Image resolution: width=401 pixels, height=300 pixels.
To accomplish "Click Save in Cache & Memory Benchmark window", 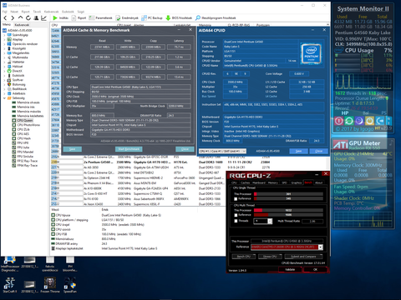I will click(x=72, y=149).
